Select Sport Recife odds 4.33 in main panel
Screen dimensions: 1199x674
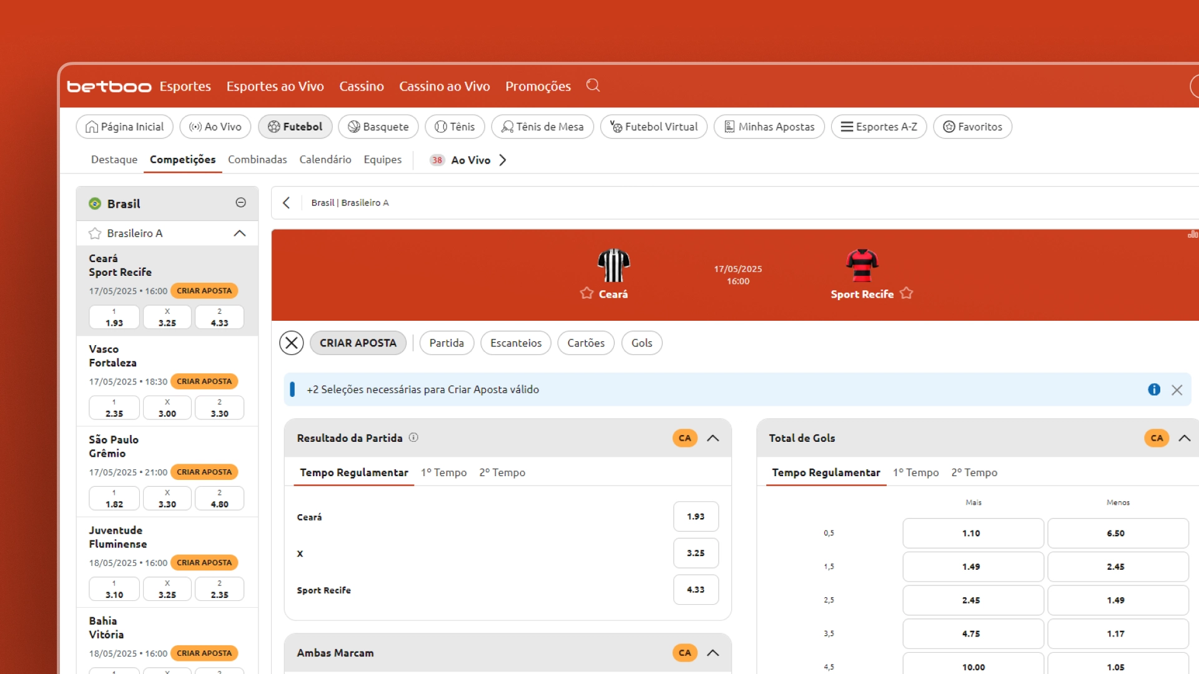tap(696, 590)
